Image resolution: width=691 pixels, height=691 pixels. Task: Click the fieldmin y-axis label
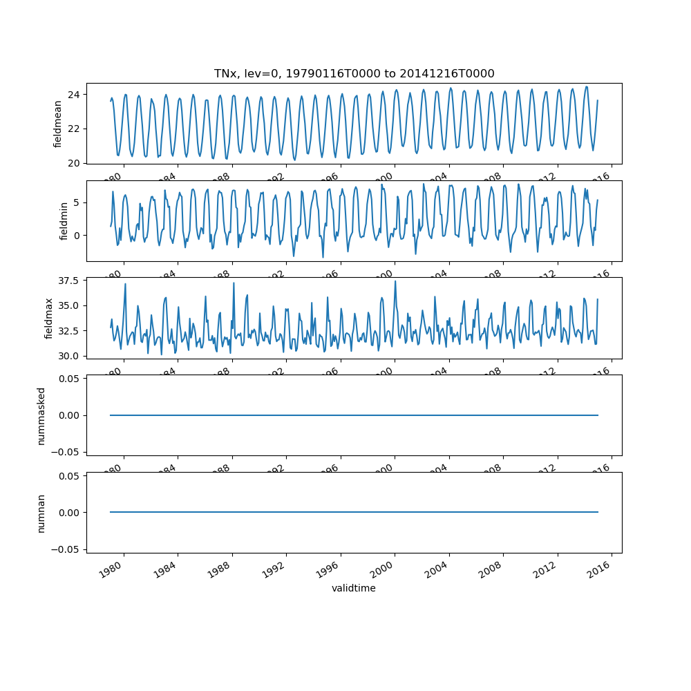pyautogui.click(x=64, y=221)
